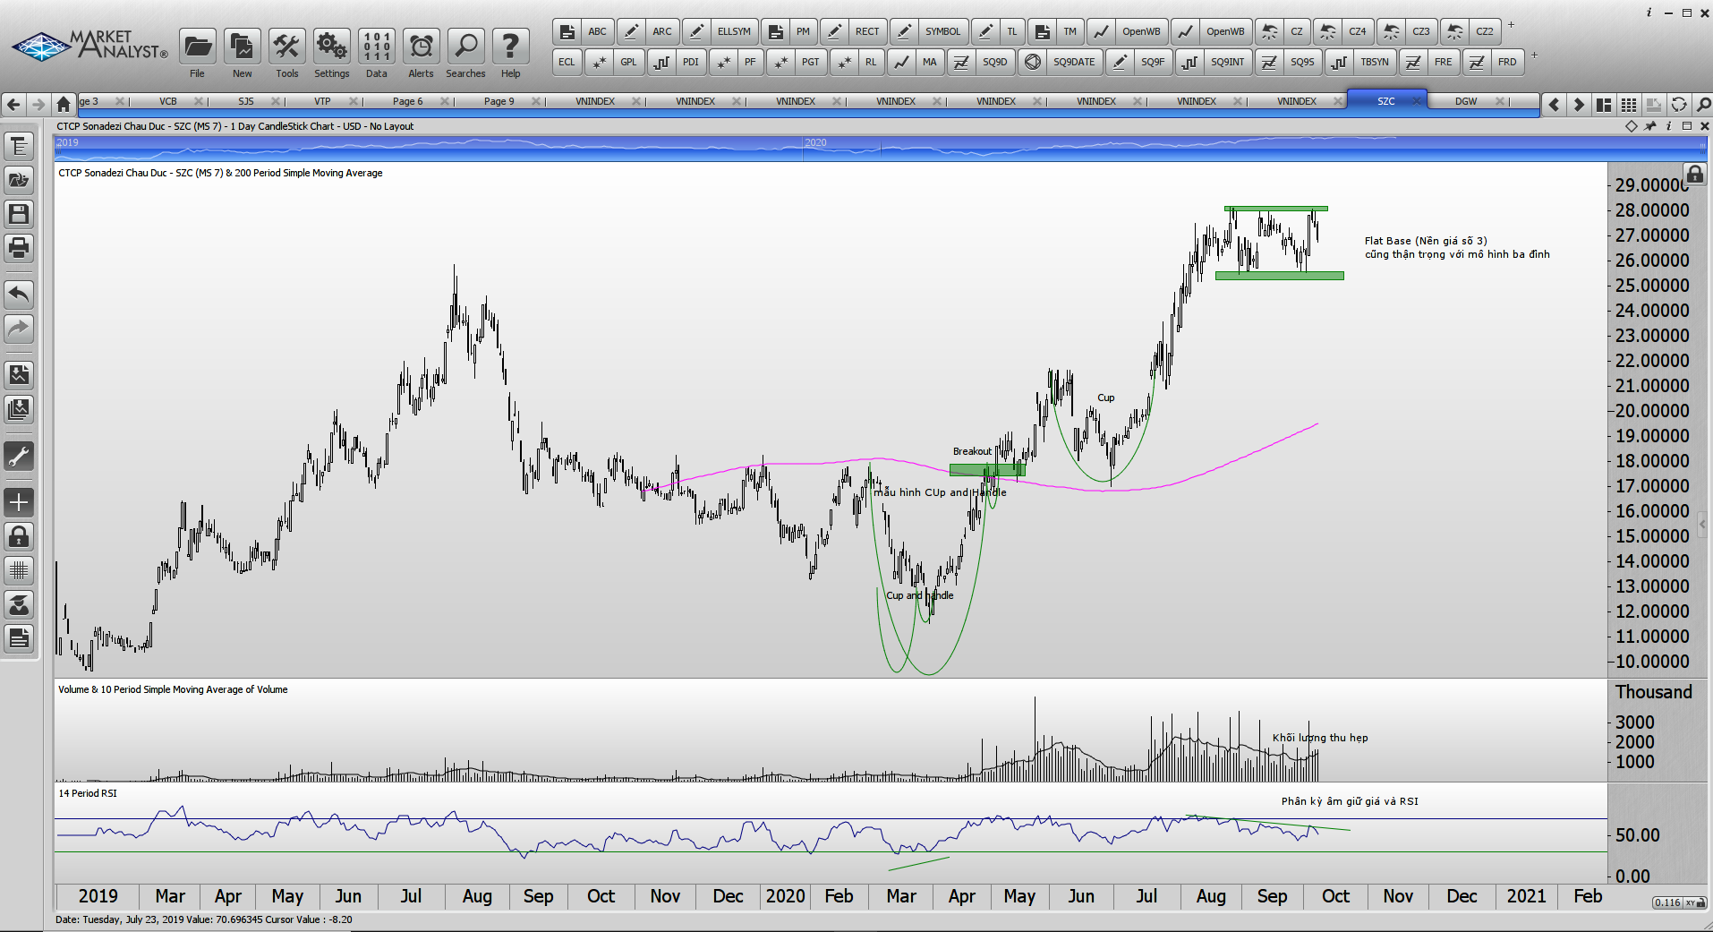Switch to the VCB tab
This screenshot has width=1713, height=932.
(168, 101)
